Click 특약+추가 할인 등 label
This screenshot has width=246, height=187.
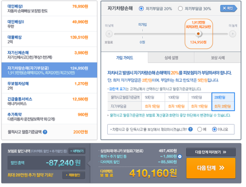[113, 156]
